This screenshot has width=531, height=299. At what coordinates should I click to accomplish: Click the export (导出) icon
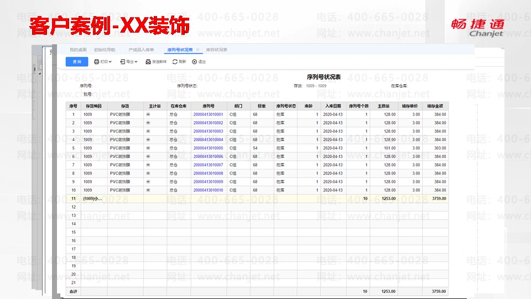click(x=122, y=62)
